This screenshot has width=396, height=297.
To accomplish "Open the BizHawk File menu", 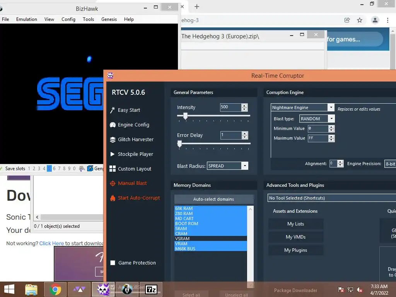I will [x=5, y=19].
